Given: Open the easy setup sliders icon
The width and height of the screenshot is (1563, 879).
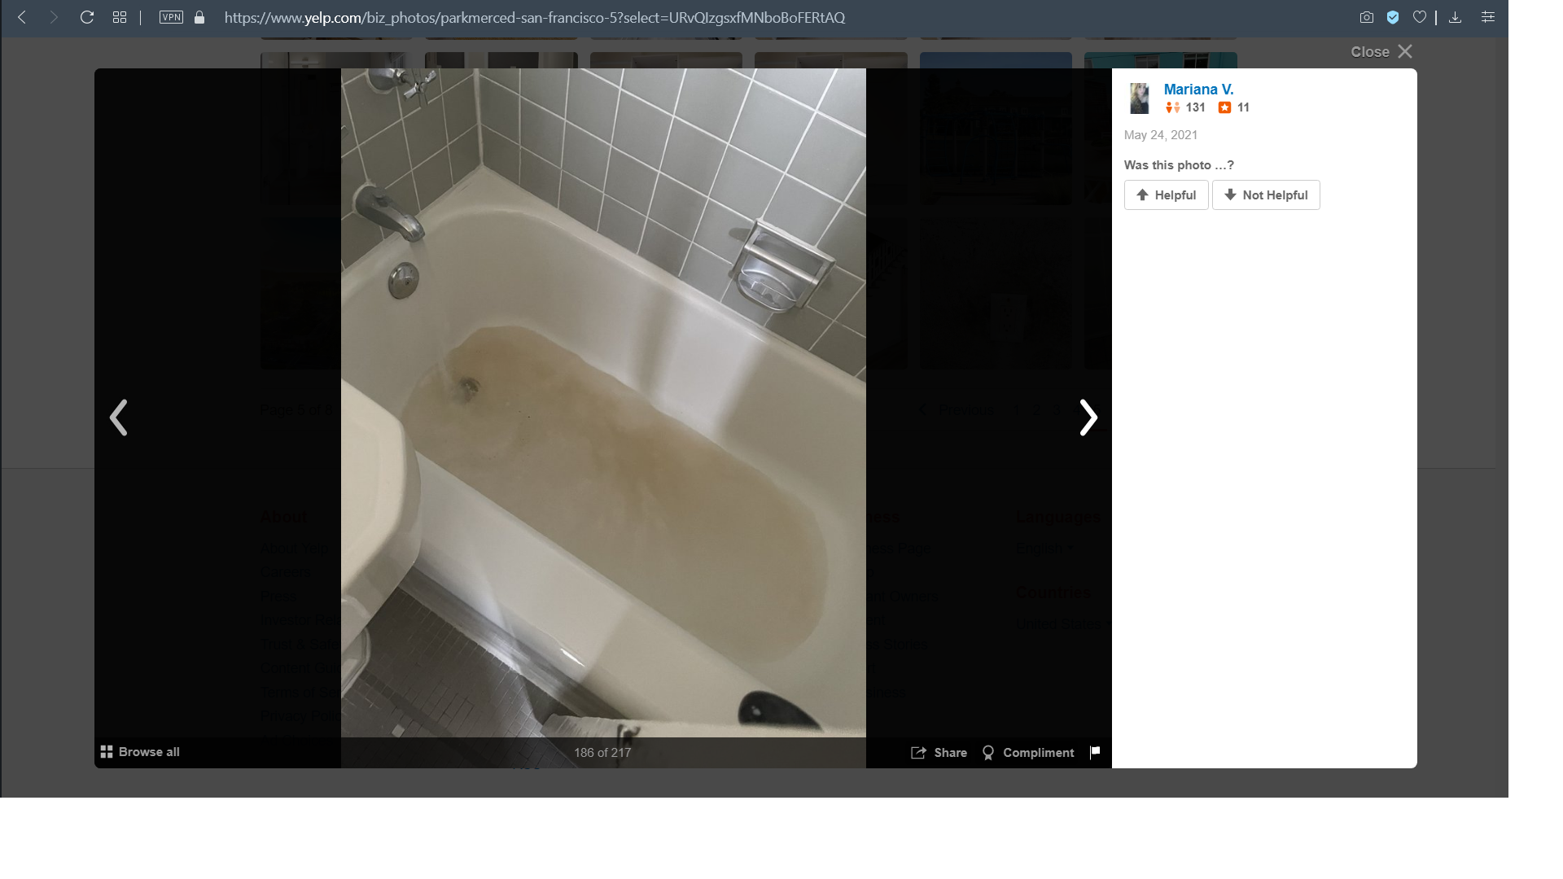Looking at the screenshot, I should (1488, 17).
